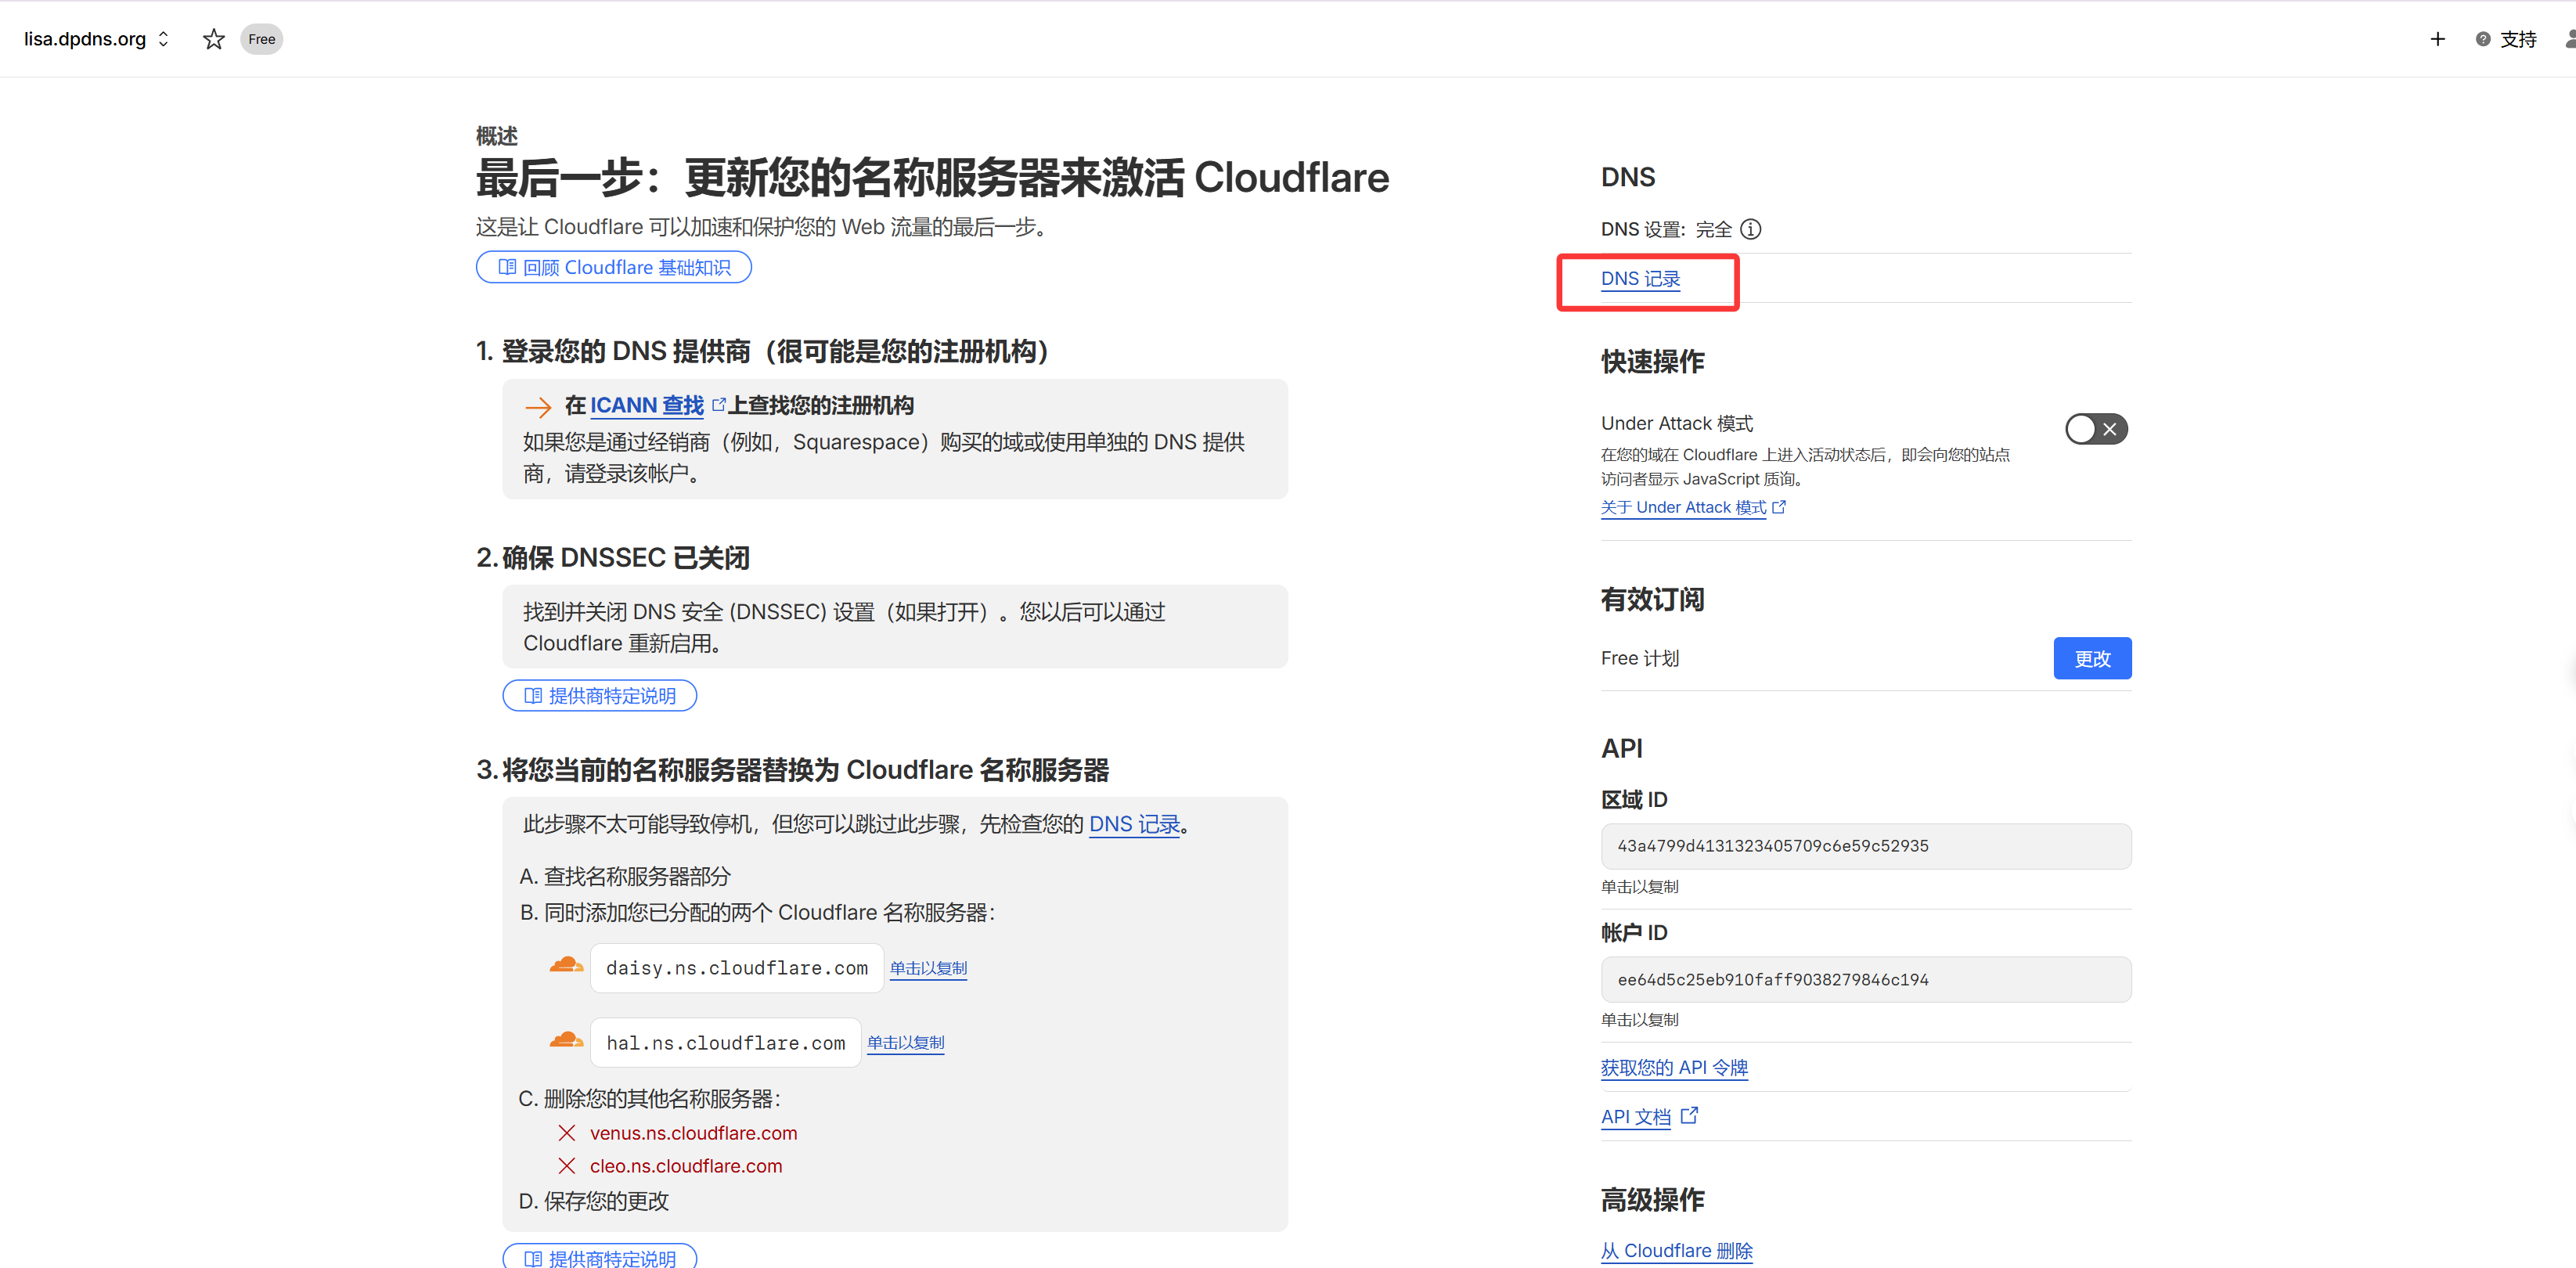Click the 帐户 ID field to copy
Viewport: 2576px width, 1268px height.
coord(1865,980)
